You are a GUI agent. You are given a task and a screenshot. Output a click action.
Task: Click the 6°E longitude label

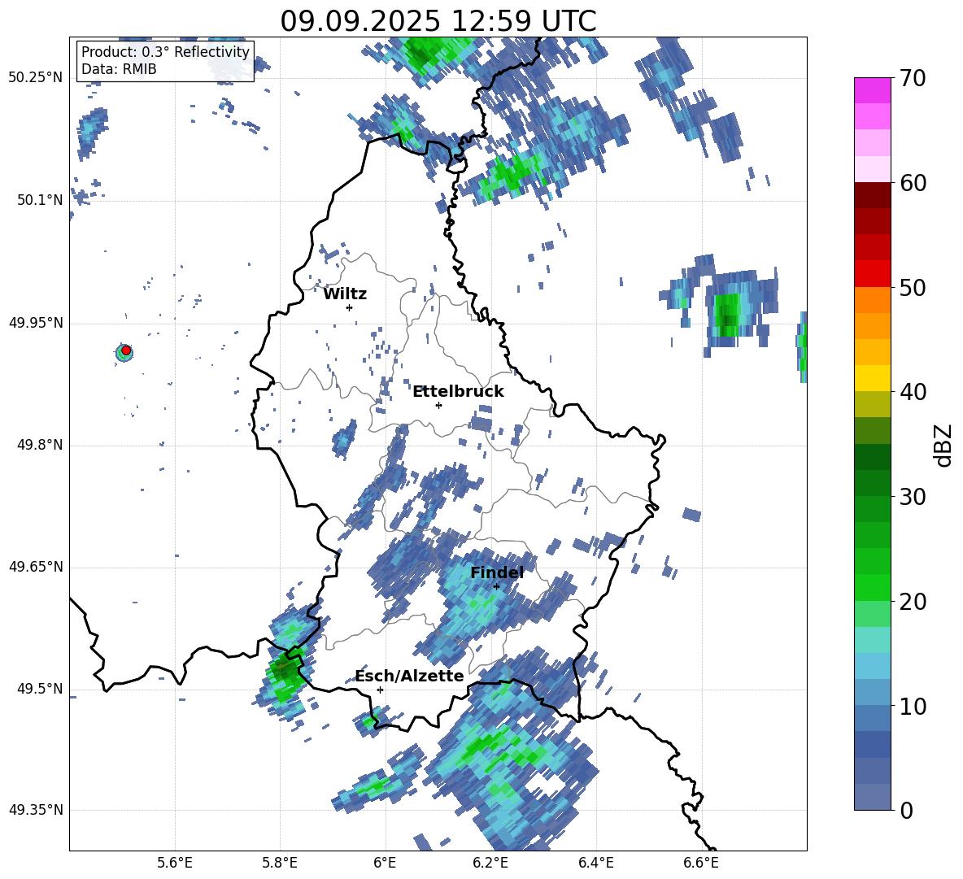pyautogui.click(x=385, y=863)
